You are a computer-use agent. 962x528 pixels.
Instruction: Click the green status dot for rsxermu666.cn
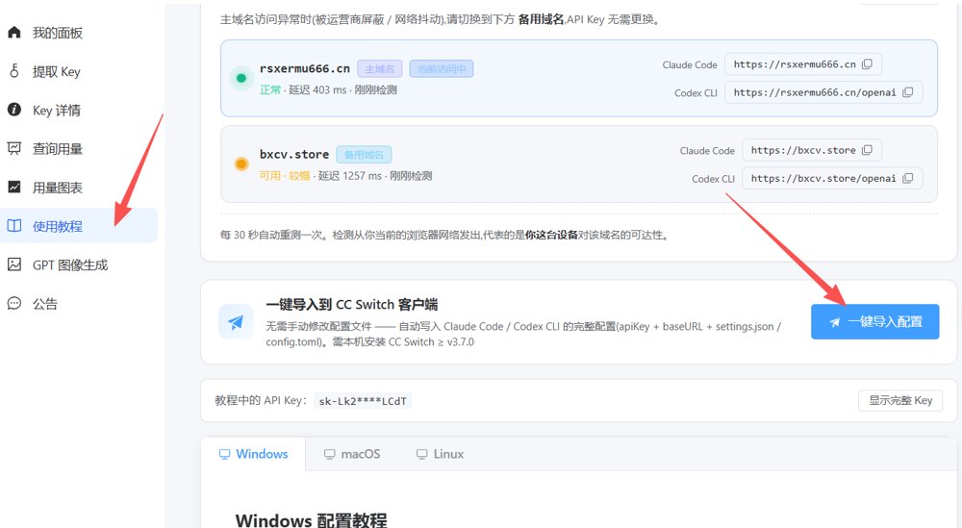[241, 78]
